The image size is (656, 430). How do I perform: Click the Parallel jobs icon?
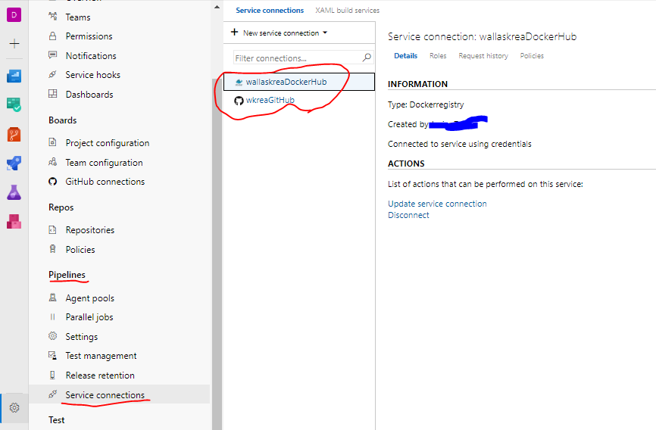click(53, 317)
